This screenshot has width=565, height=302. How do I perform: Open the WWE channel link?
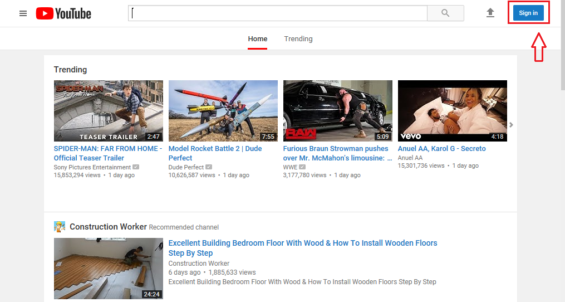[x=290, y=167]
